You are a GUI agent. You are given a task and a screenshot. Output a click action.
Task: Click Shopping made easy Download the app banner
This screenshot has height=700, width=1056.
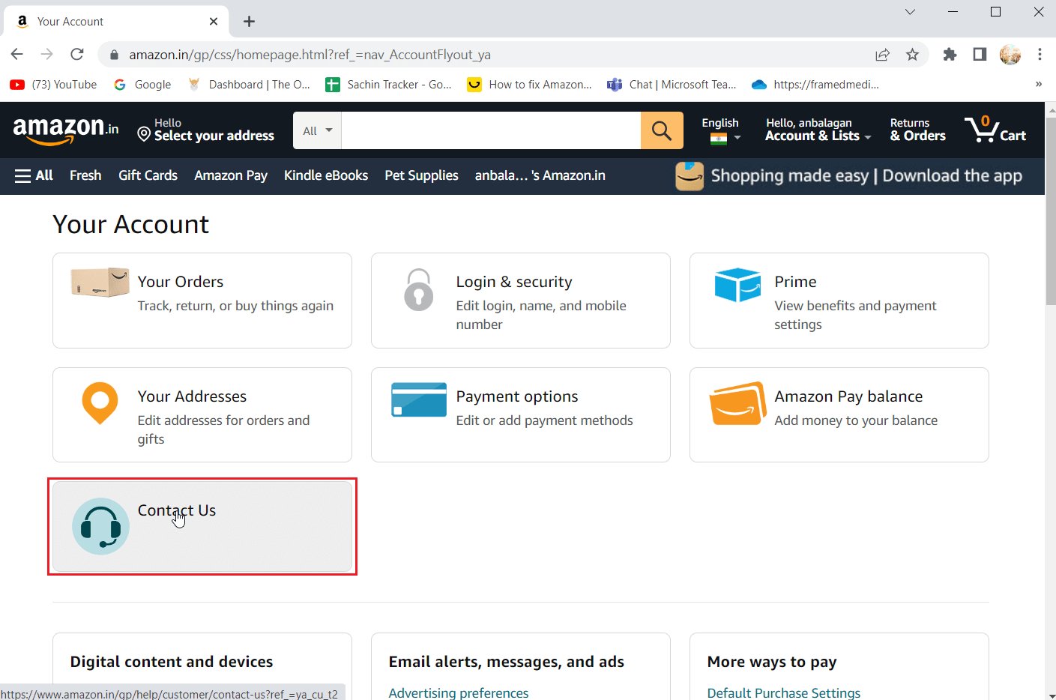848,176
